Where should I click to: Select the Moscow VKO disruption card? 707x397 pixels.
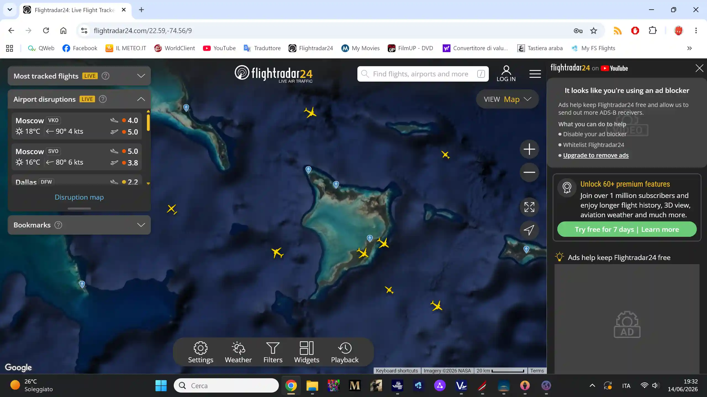[x=77, y=126]
